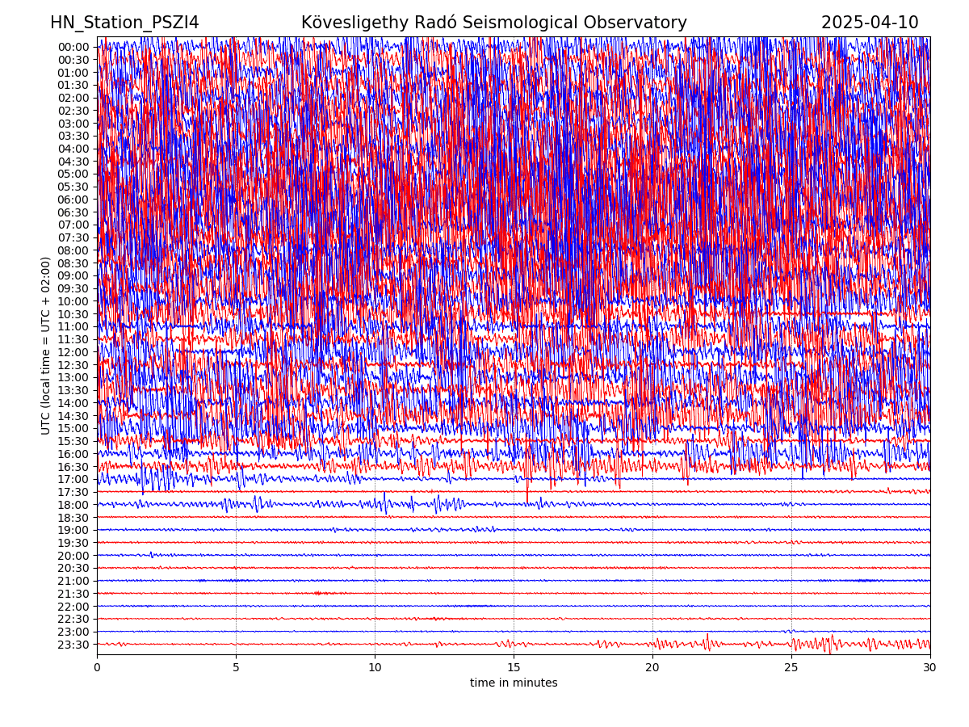Select the 20 minute x-axis tick label

coord(652,667)
